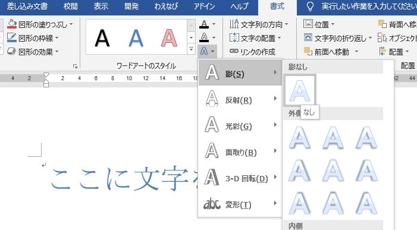The height and width of the screenshot is (230, 417).
Task: Expand the 図形の塗りつぶし dropdown arrow
Action: point(71,24)
